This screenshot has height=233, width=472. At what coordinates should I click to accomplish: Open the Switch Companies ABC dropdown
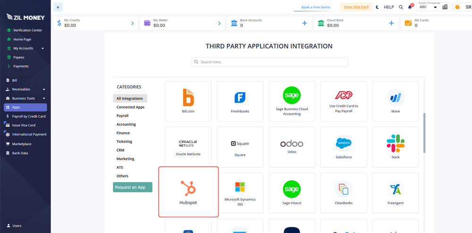429,7
